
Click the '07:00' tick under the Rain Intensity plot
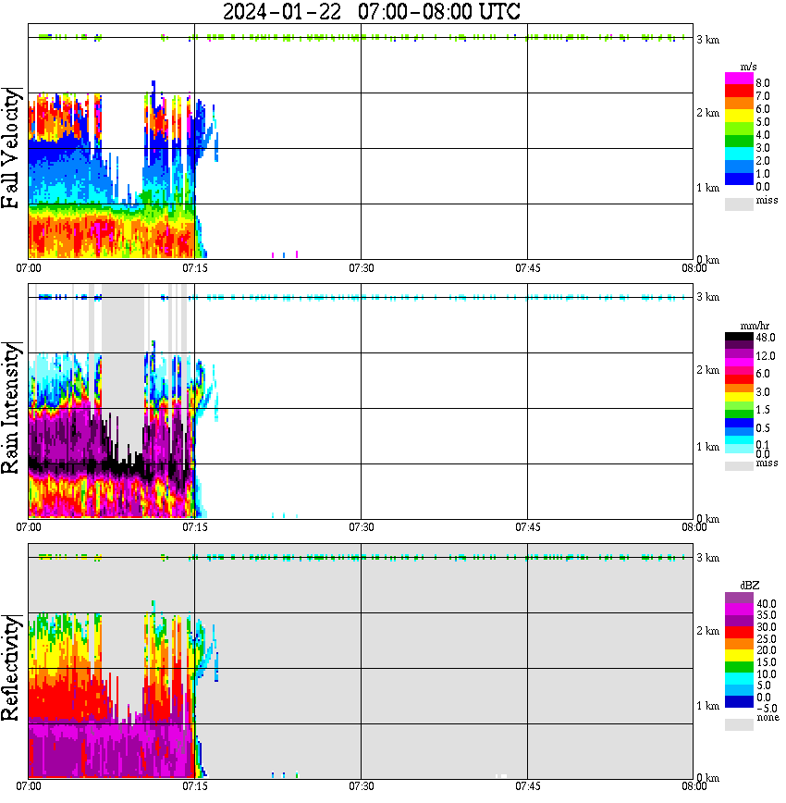[29, 527]
